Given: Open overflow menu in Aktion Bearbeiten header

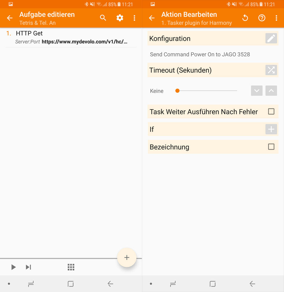Looking at the screenshot, I should pyautogui.click(x=276, y=18).
